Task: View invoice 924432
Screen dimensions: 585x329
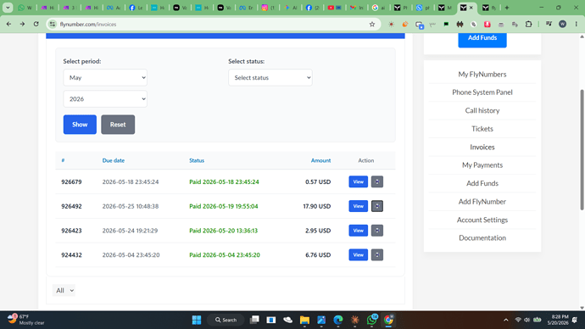Action: click(x=358, y=254)
